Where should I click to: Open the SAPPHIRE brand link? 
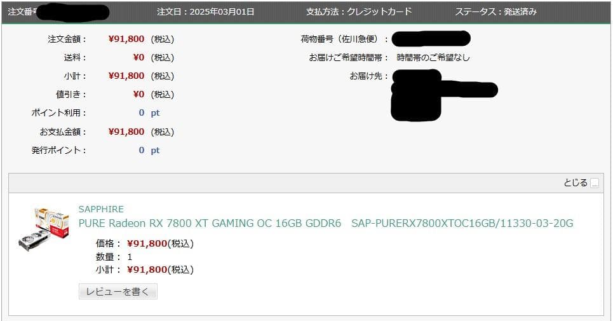(x=101, y=209)
